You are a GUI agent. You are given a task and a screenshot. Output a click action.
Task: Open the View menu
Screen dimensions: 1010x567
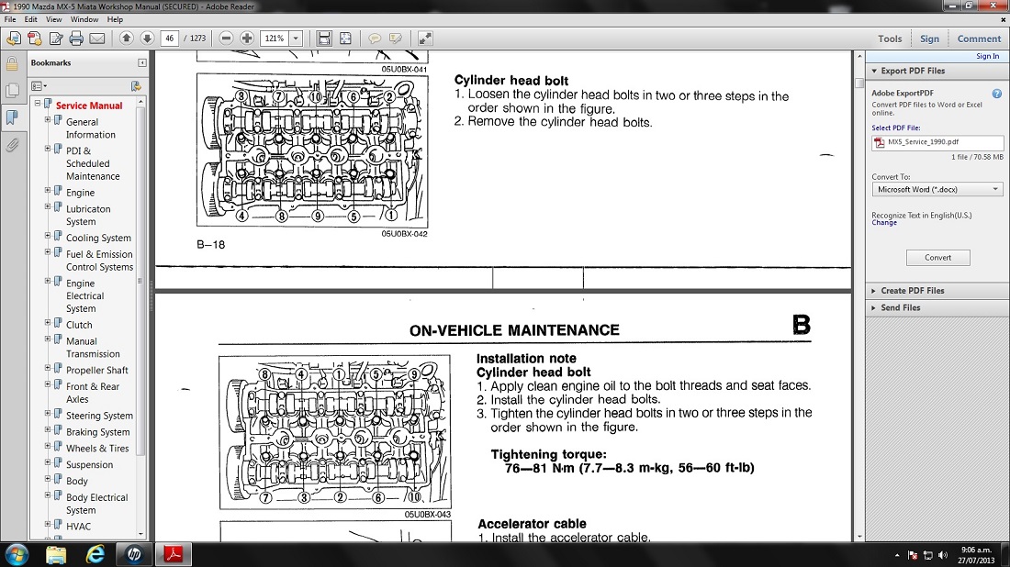tap(53, 19)
